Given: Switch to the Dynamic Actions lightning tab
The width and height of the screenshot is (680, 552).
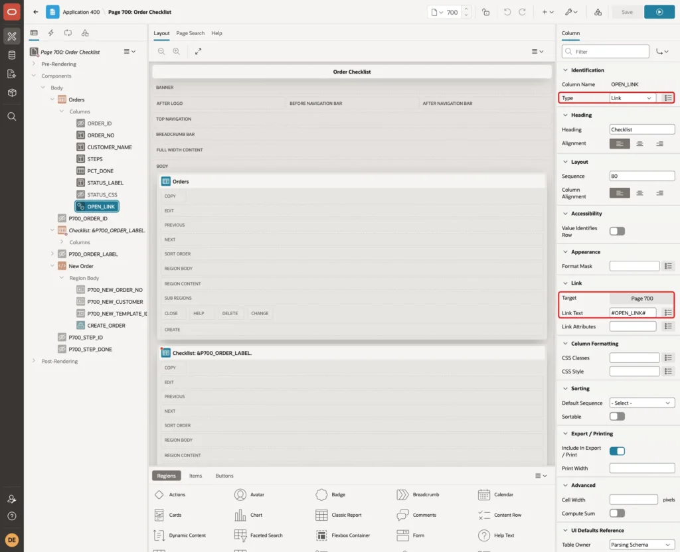Looking at the screenshot, I should [50, 33].
